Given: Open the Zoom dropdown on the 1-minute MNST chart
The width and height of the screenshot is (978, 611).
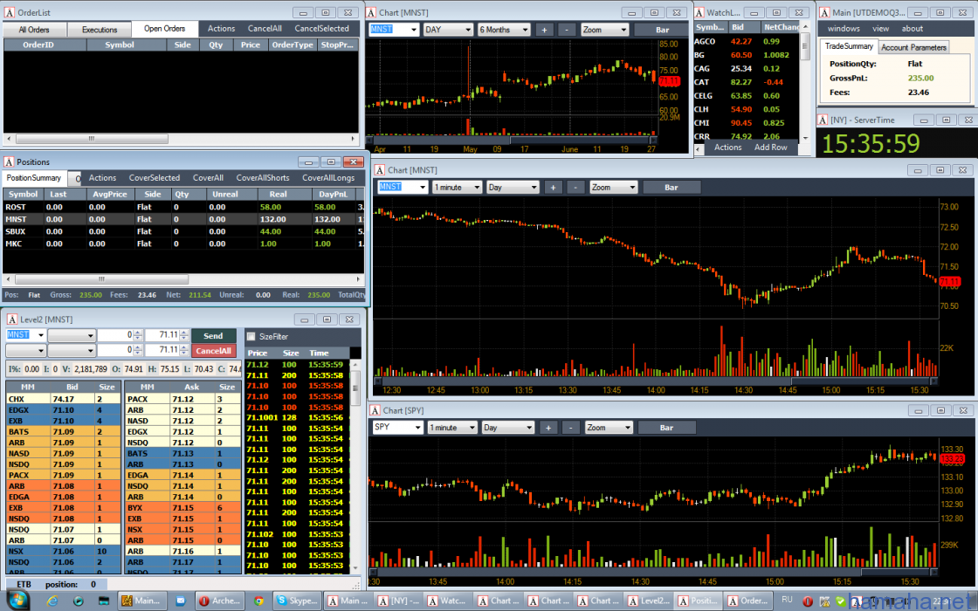Looking at the screenshot, I should [612, 187].
